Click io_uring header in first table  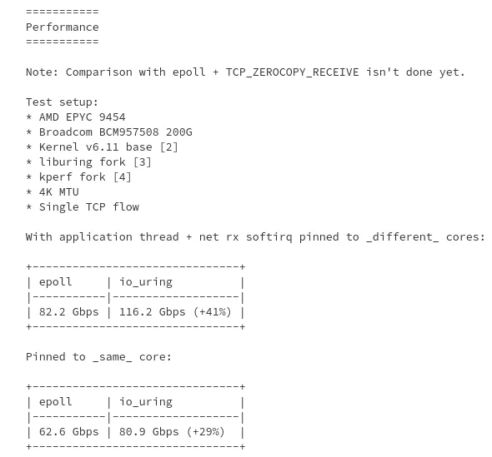pyautogui.click(x=146, y=282)
